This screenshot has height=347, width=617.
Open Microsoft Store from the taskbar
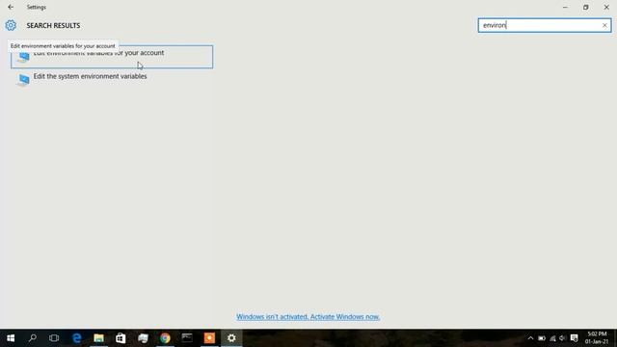tap(121, 338)
